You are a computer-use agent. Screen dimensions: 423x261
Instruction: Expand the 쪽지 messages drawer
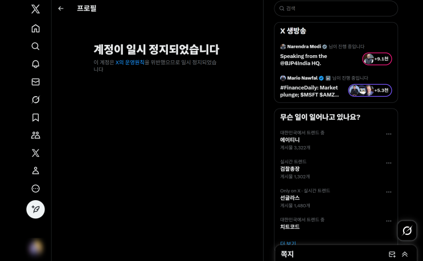point(405,254)
